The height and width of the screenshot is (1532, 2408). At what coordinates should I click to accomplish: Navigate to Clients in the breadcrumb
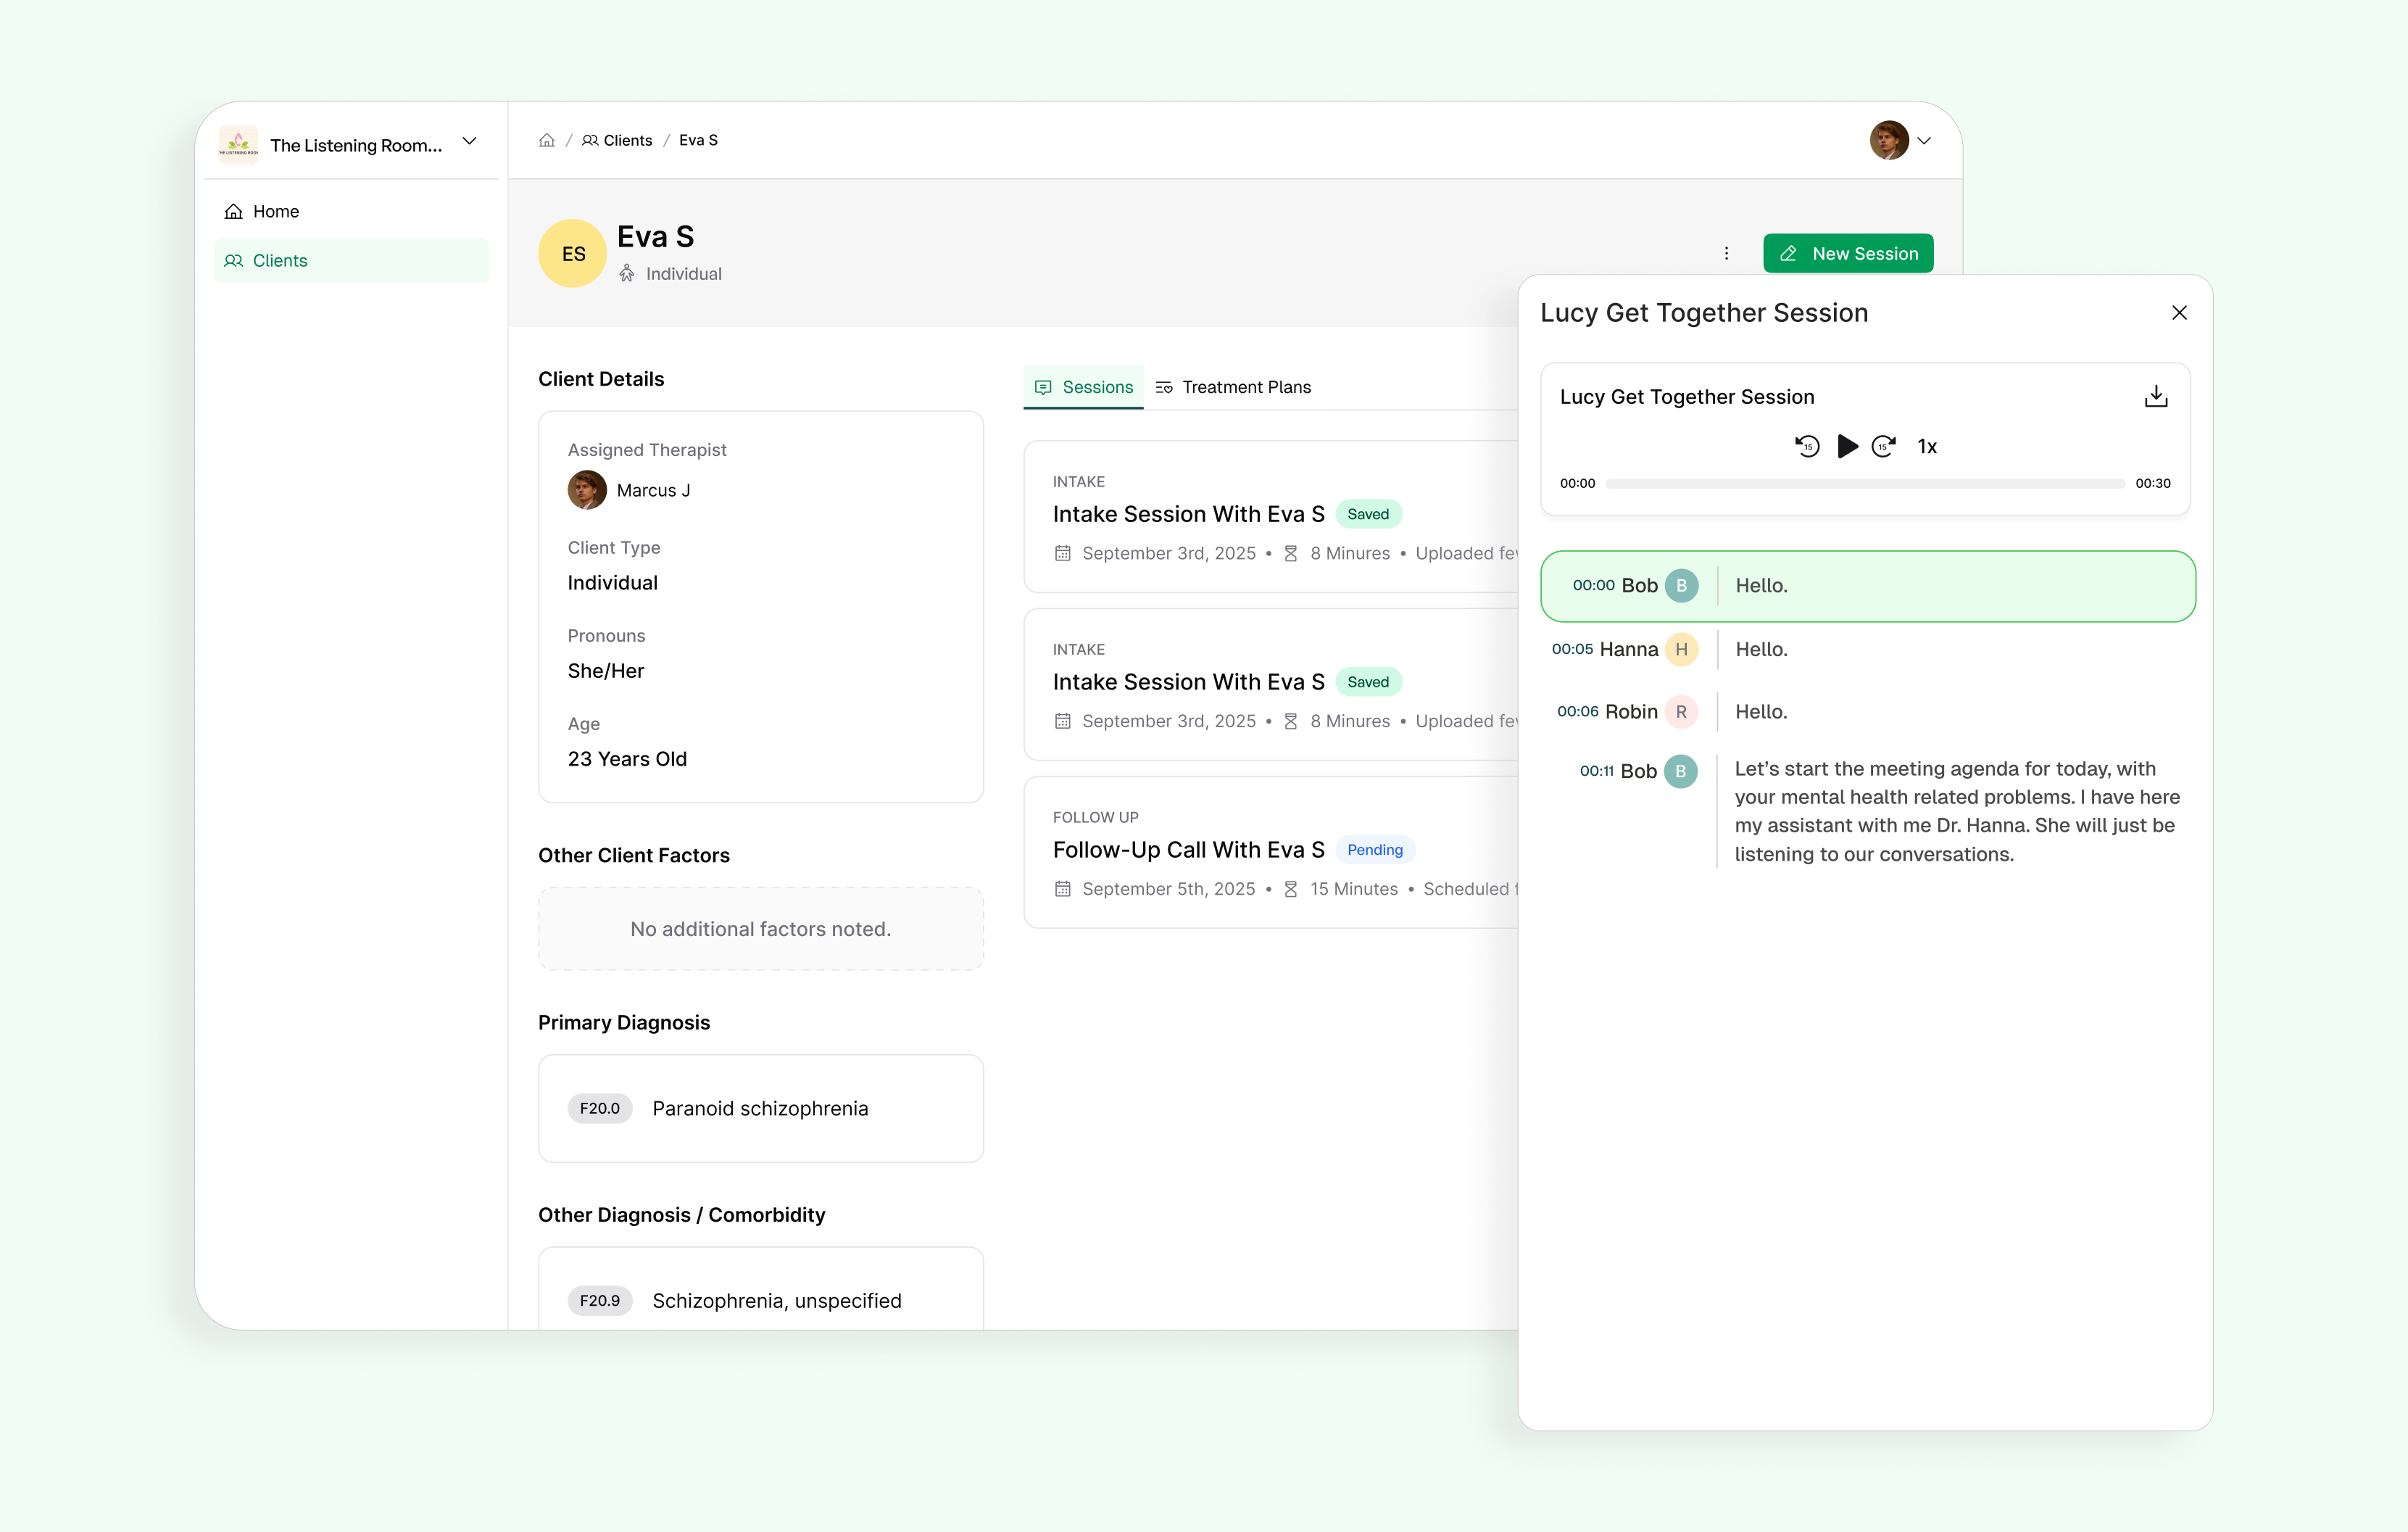(626, 140)
